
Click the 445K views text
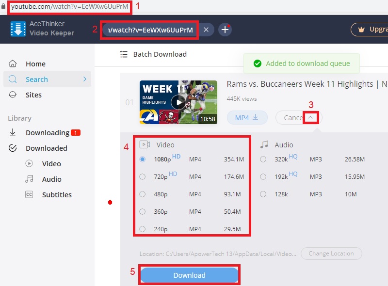tap(242, 99)
